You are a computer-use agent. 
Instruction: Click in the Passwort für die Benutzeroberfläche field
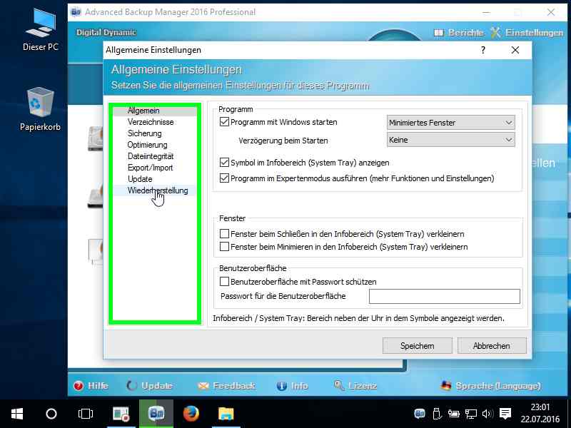pyautogui.click(x=444, y=296)
